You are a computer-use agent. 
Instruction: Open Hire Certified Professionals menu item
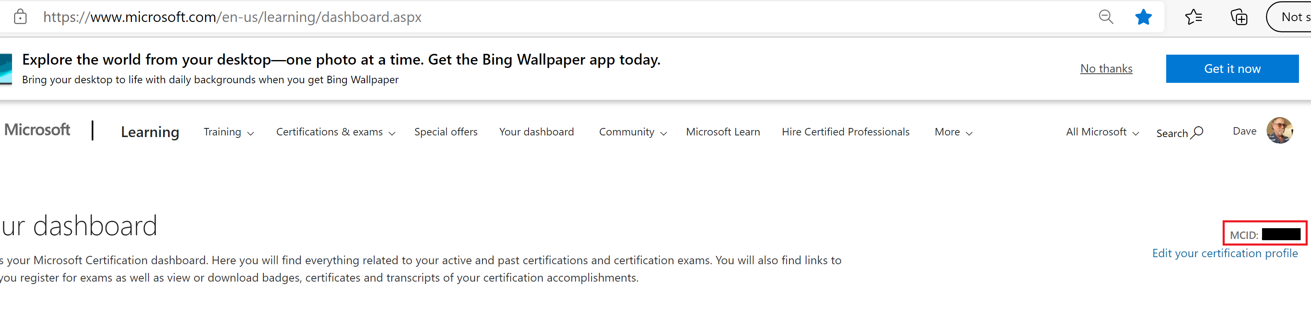(846, 132)
